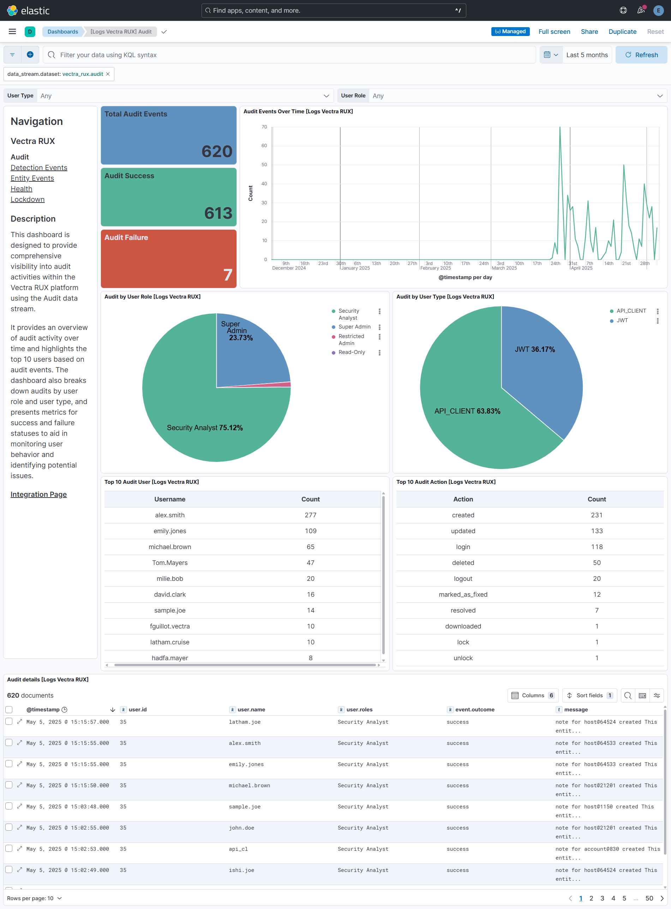Remove the vectra_rux.audit filter pill
671x909 pixels.
[108, 74]
